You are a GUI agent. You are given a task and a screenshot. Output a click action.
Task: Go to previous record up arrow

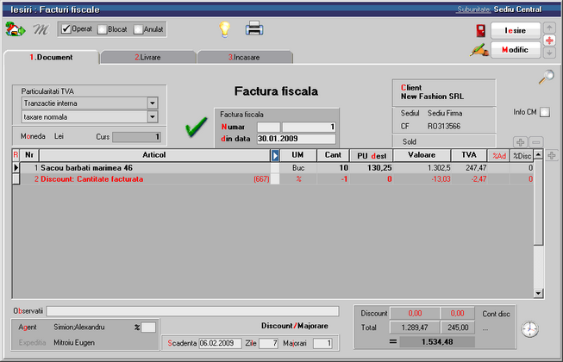pos(549,28)
